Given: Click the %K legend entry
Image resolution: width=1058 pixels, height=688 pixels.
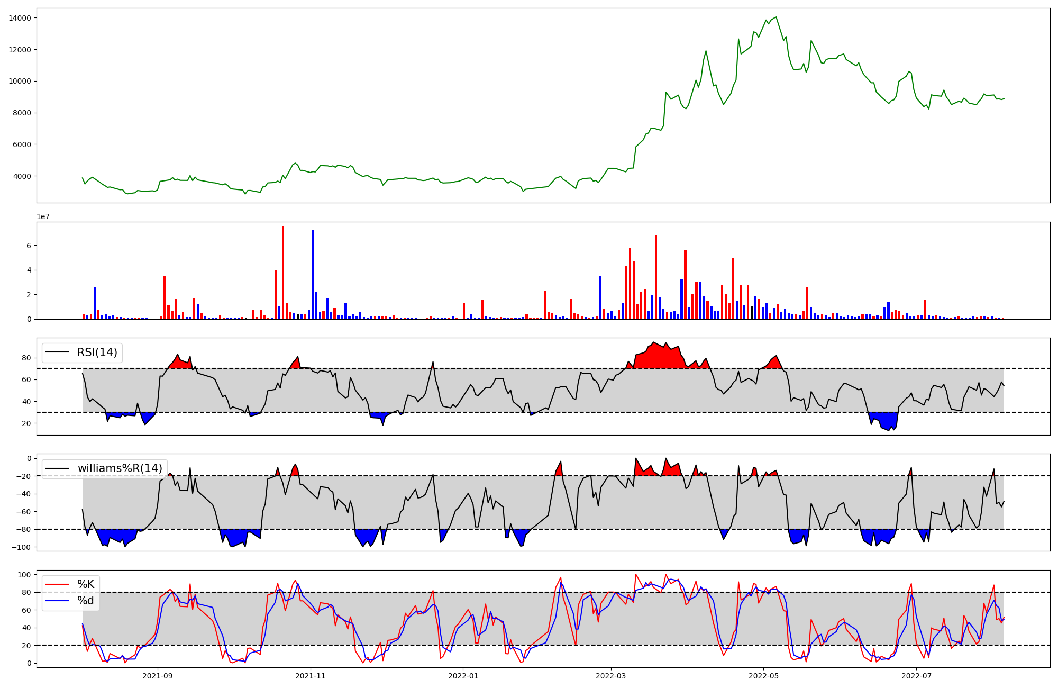Looking at the screenshot, I should point(86,584).
